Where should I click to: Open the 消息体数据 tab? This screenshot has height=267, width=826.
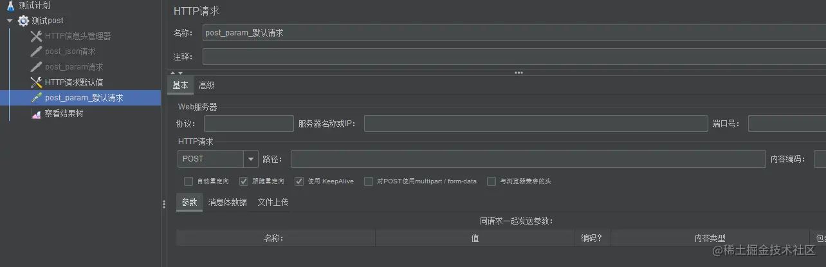point(227,202)
